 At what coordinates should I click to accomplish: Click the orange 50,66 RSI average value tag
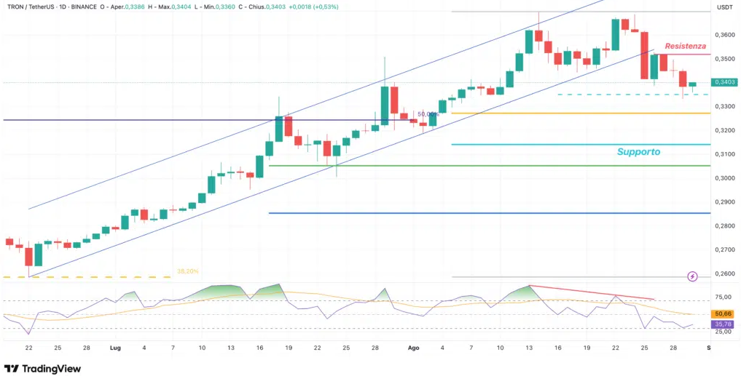(x=724, y=313)
